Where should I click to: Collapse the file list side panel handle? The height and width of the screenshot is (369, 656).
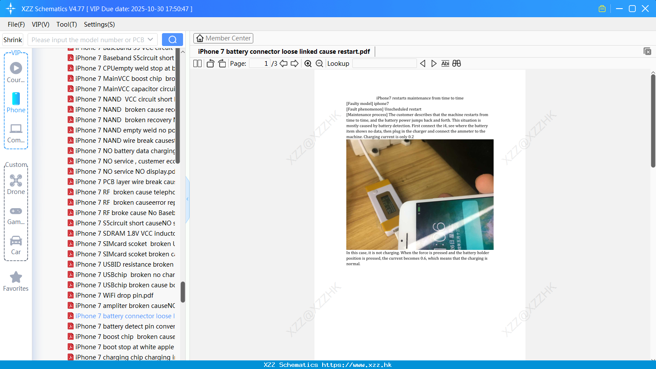pos(187,199)
